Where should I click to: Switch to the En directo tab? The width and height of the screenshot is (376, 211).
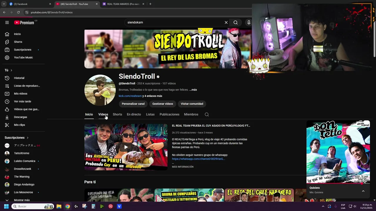tap(134, 115)
